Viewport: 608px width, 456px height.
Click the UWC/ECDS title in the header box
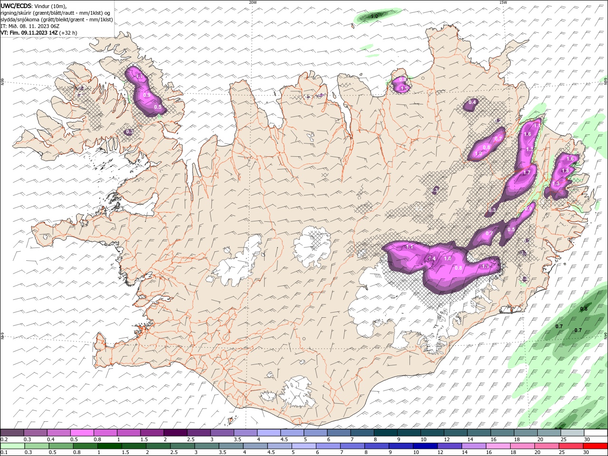(16, 6)
